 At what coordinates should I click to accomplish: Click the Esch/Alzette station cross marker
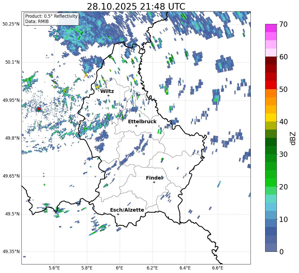(118, 214)
